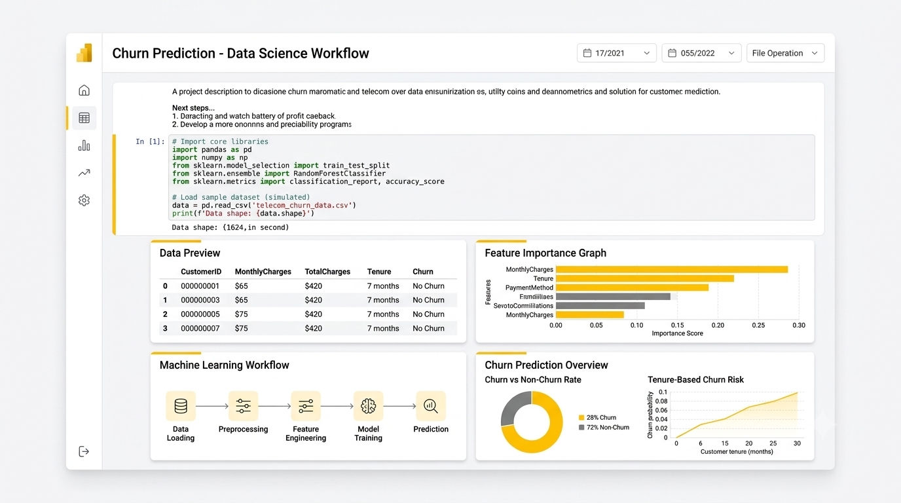Go to Home in the sidebar
Screen dimensions: 901x503
(x=84, y=90)
